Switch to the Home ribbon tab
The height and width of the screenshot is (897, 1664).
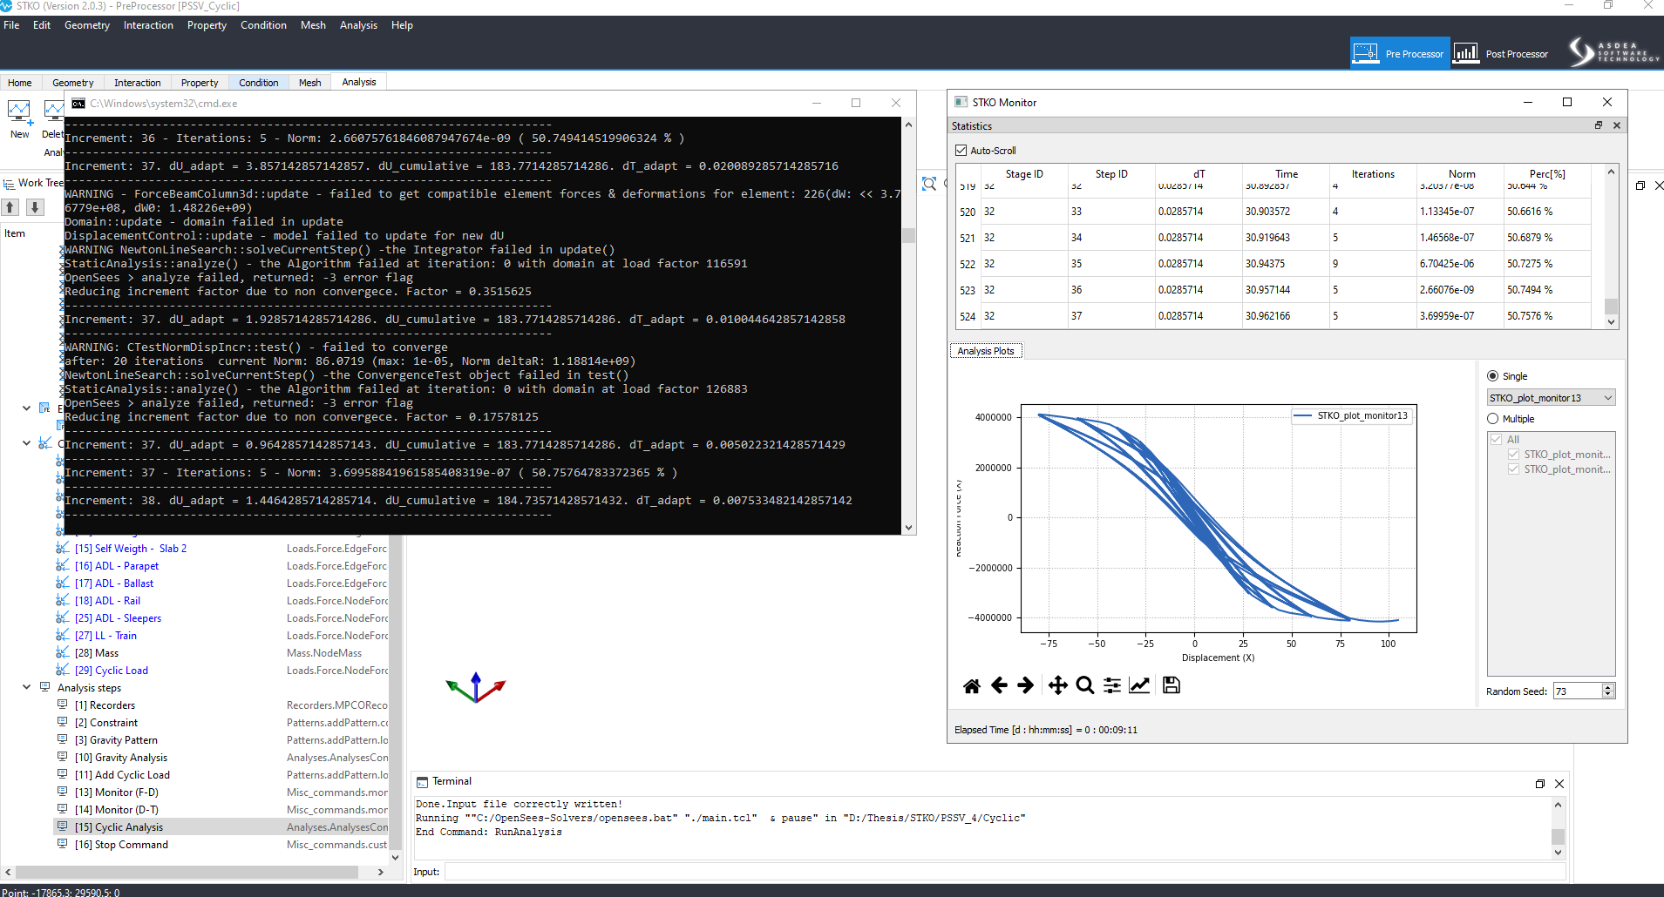20,83
